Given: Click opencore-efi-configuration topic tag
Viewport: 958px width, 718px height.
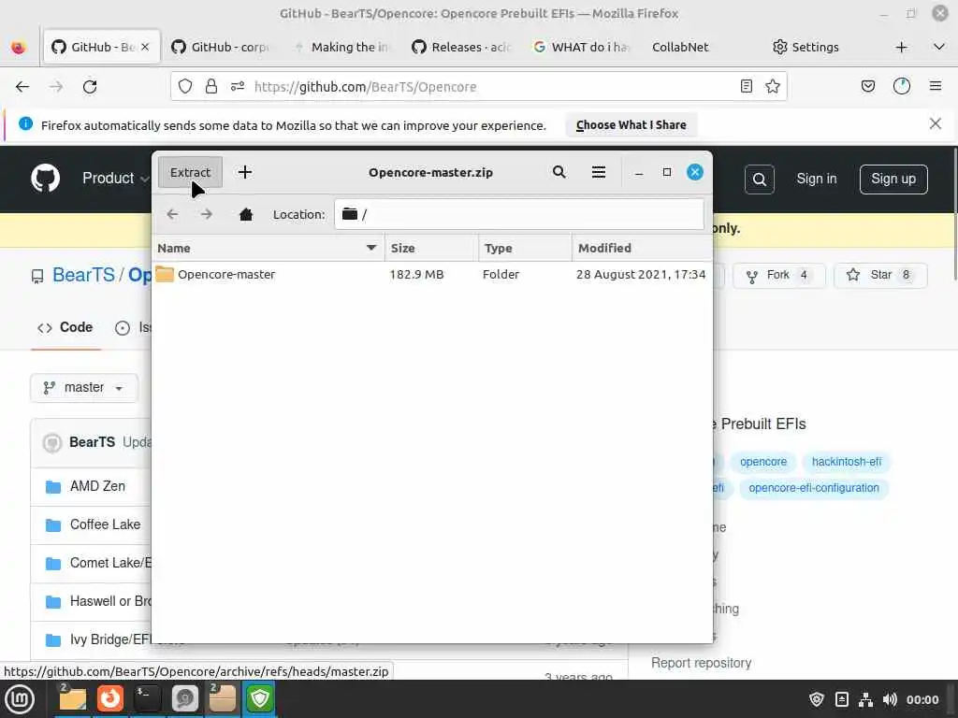Looking at the screenshot, I should [814, 488].
